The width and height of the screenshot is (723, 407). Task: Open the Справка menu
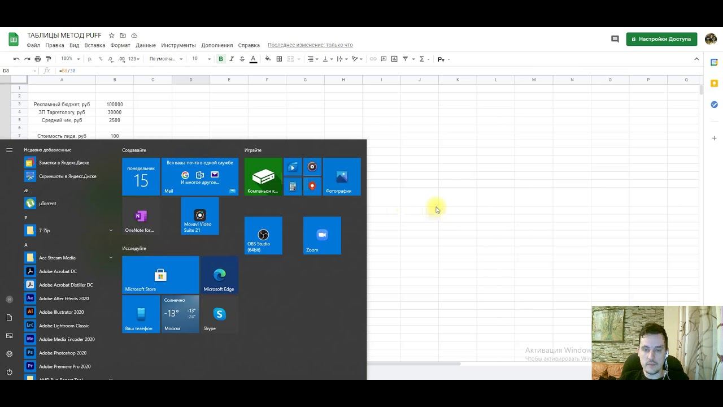pyautogui.click(x=249, y=45)
